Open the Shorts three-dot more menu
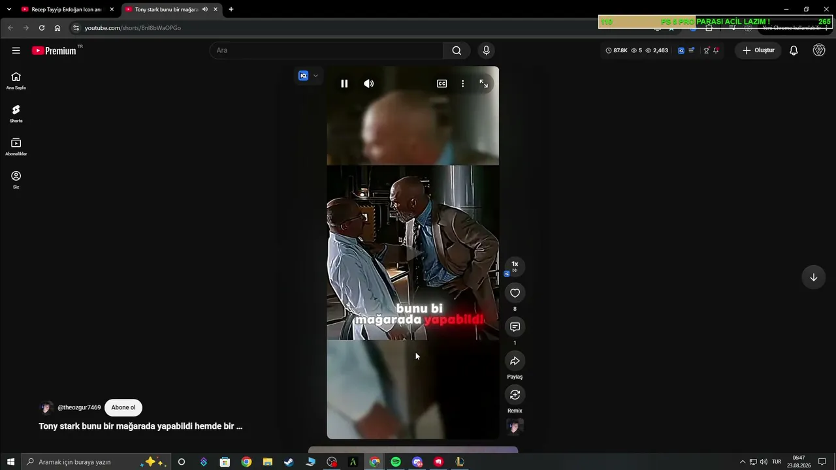 (462, 84)
